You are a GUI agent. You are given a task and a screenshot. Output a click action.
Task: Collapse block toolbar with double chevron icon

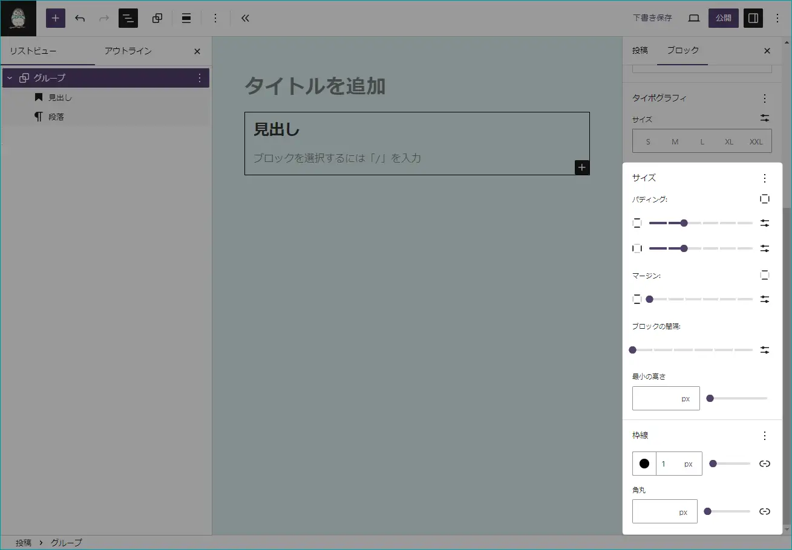click(245, 18)
